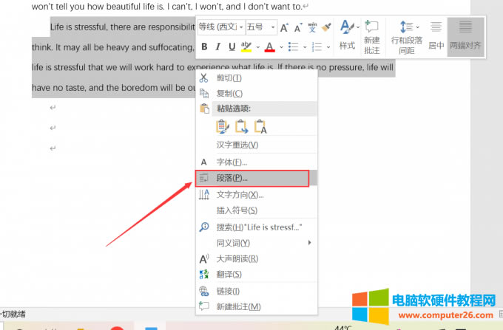
Task: Apply the yellow text highlight color
Action: [x=246, y=47]
